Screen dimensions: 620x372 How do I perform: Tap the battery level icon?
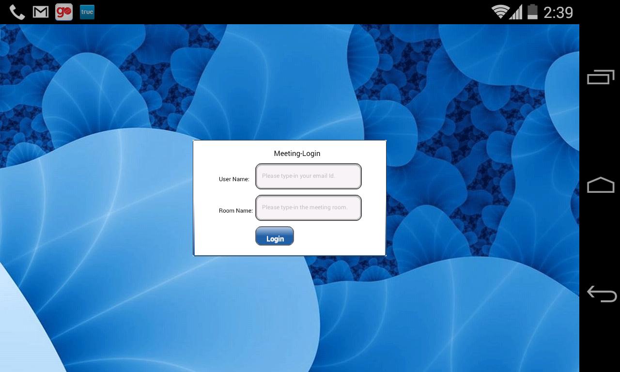tap(532, 12)
